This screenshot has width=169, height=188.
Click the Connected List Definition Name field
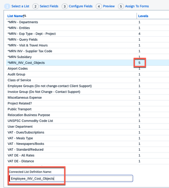[x=71, y=178]
